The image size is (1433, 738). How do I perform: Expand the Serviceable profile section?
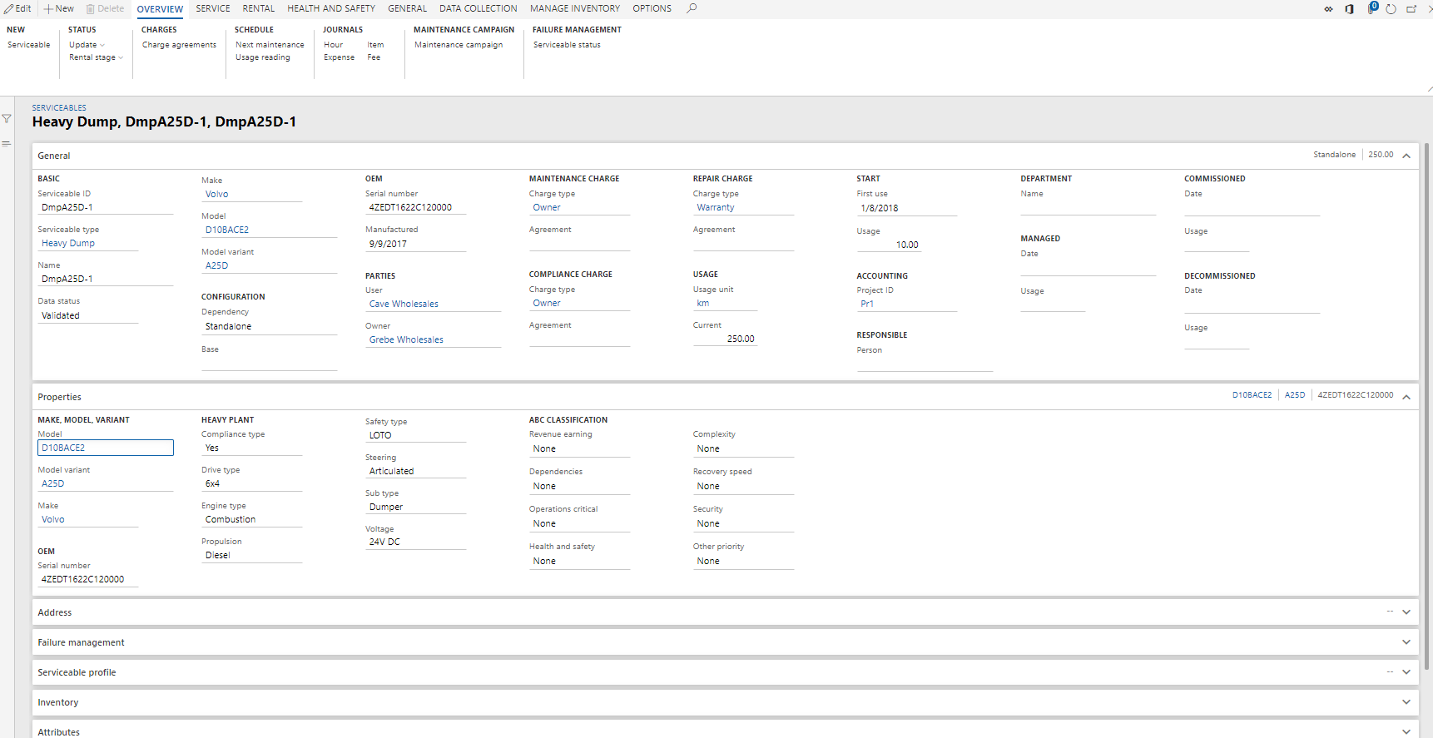click(x=1406, y=672)
